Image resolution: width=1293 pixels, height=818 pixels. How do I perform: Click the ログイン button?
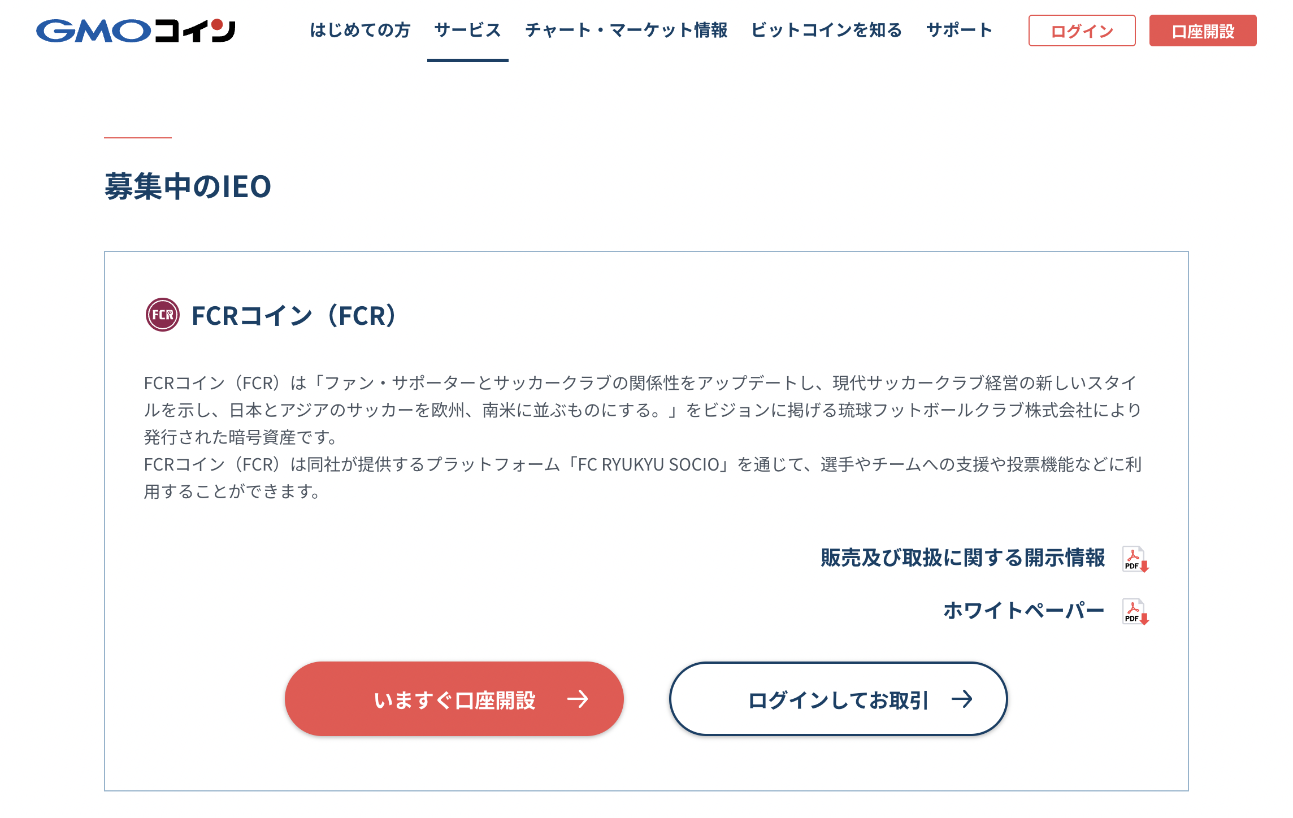[x=1083, y=31]
